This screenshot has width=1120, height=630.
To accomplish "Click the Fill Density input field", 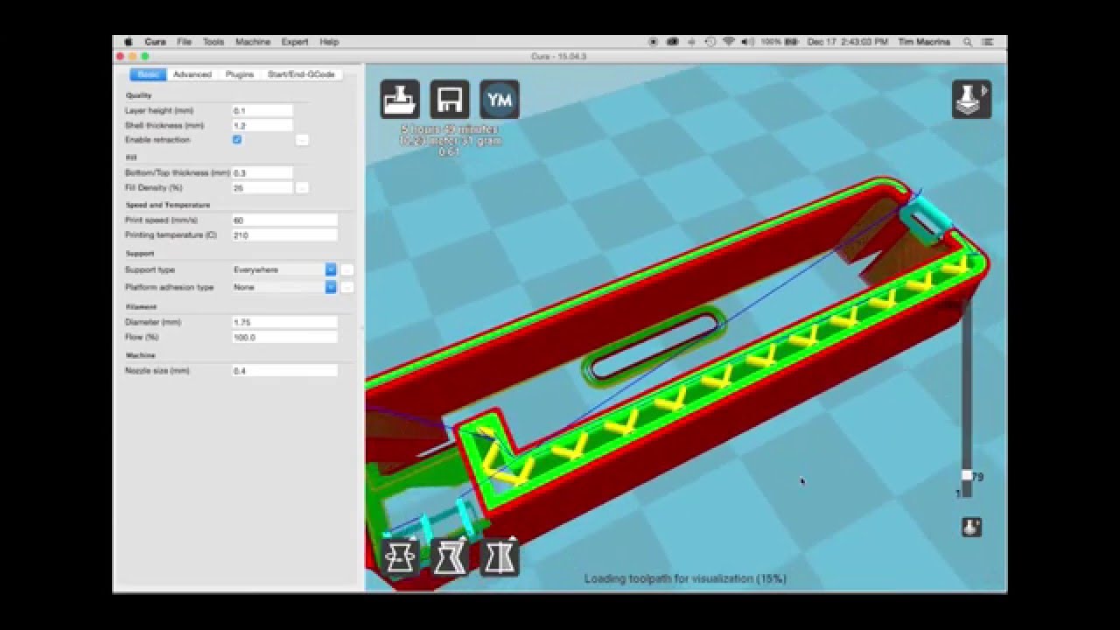I will pyautogui.click(x=262, y=188).
